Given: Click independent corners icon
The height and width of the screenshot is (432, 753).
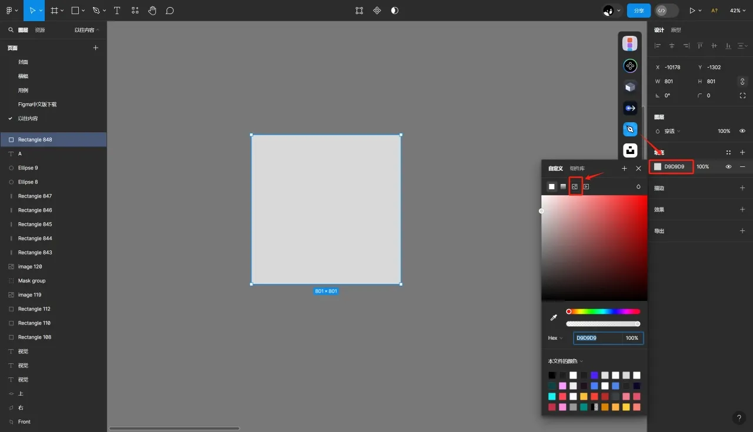Looking at the screenshot, I should click(742, 95).
